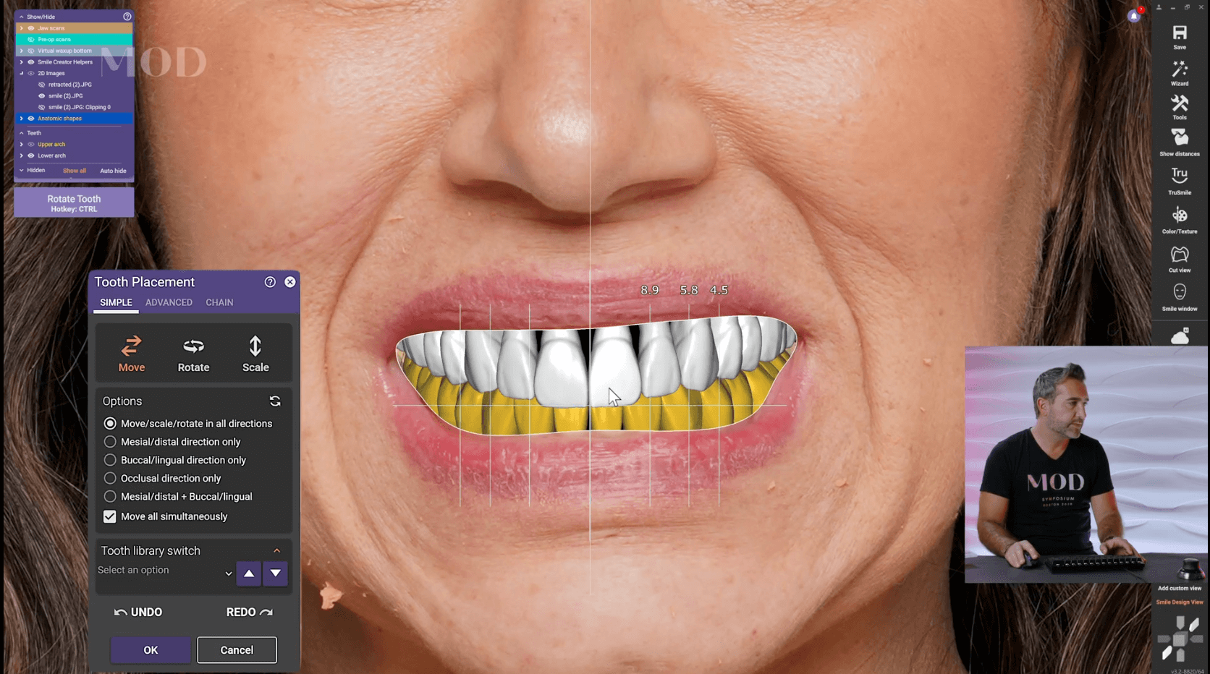Select Occlusal direction only
Image resolution: width=1210 pixels, height=674 pixels.
coord(110,478)
